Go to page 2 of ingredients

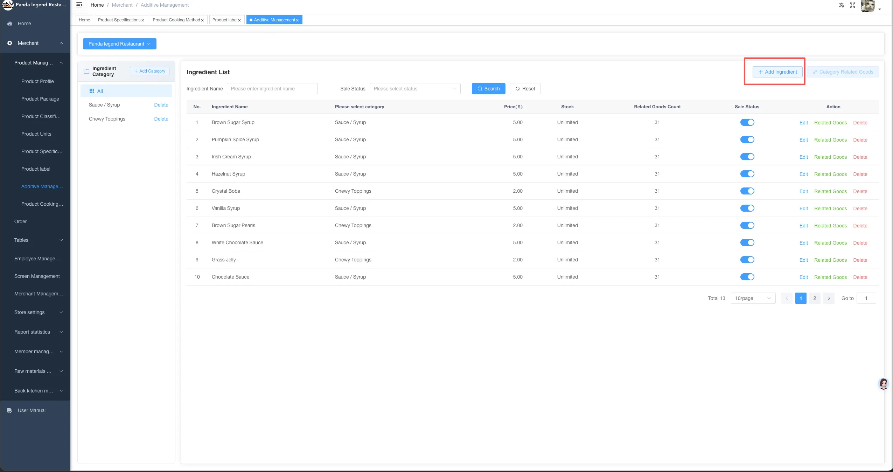click(x=815, y=298)
